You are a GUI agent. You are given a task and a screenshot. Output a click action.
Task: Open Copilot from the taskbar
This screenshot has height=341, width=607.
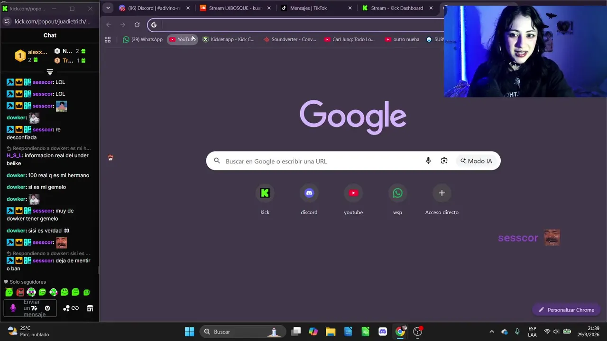[x=313, y=332]
